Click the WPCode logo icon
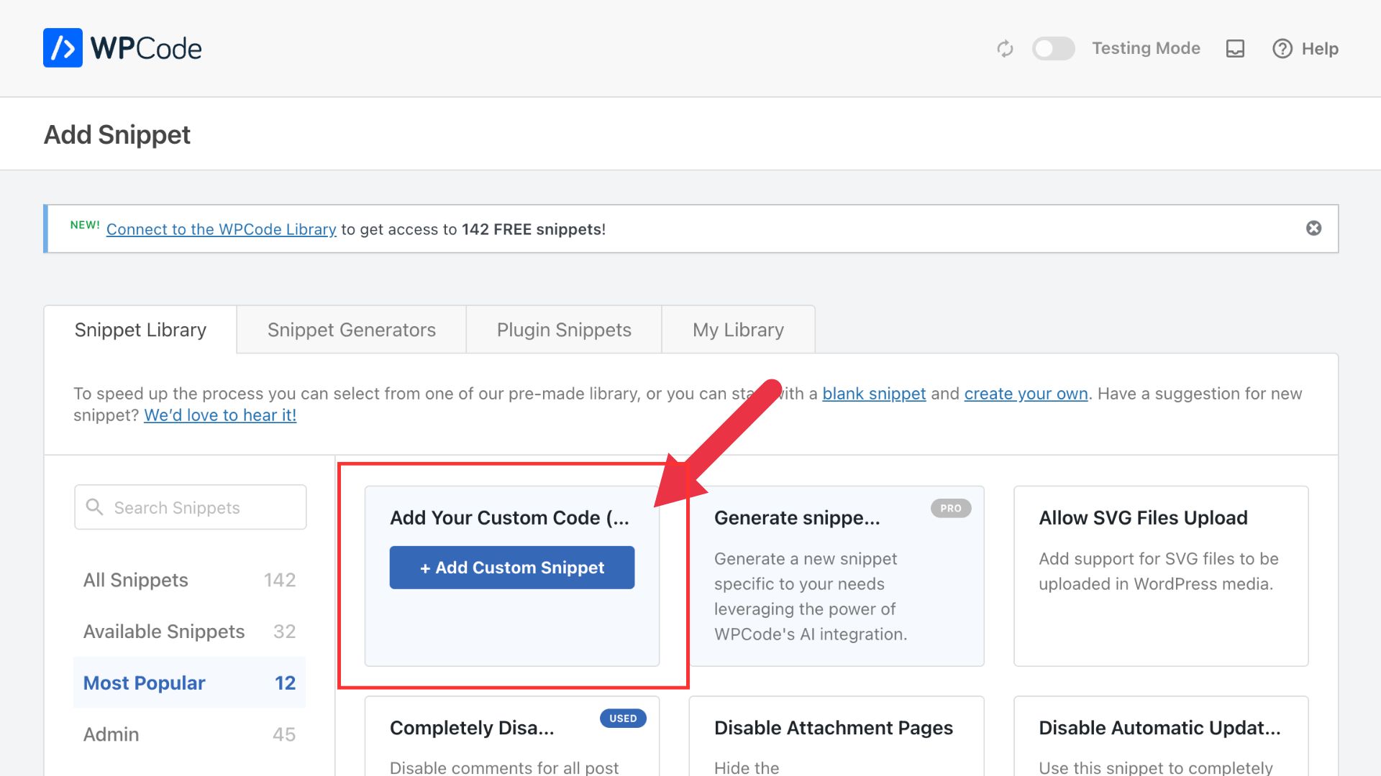Viewport: 1381px width, 776px height. (63, 48)
